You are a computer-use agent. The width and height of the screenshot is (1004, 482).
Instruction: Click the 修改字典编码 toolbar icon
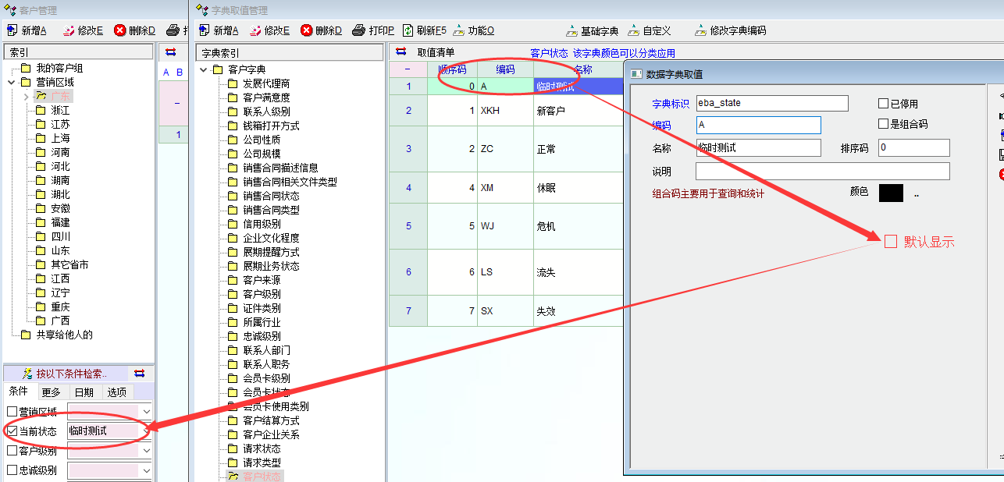[700, 30]
